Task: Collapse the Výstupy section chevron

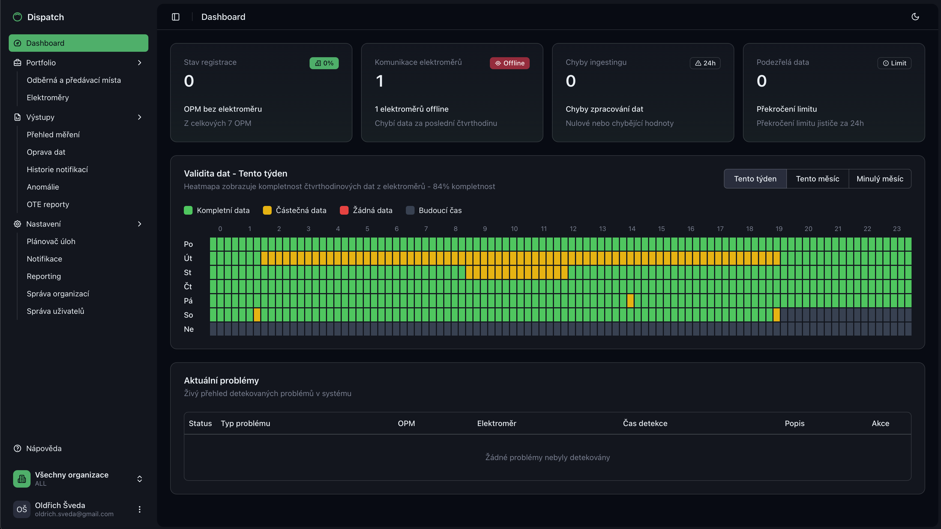Action: pos(140,117)
